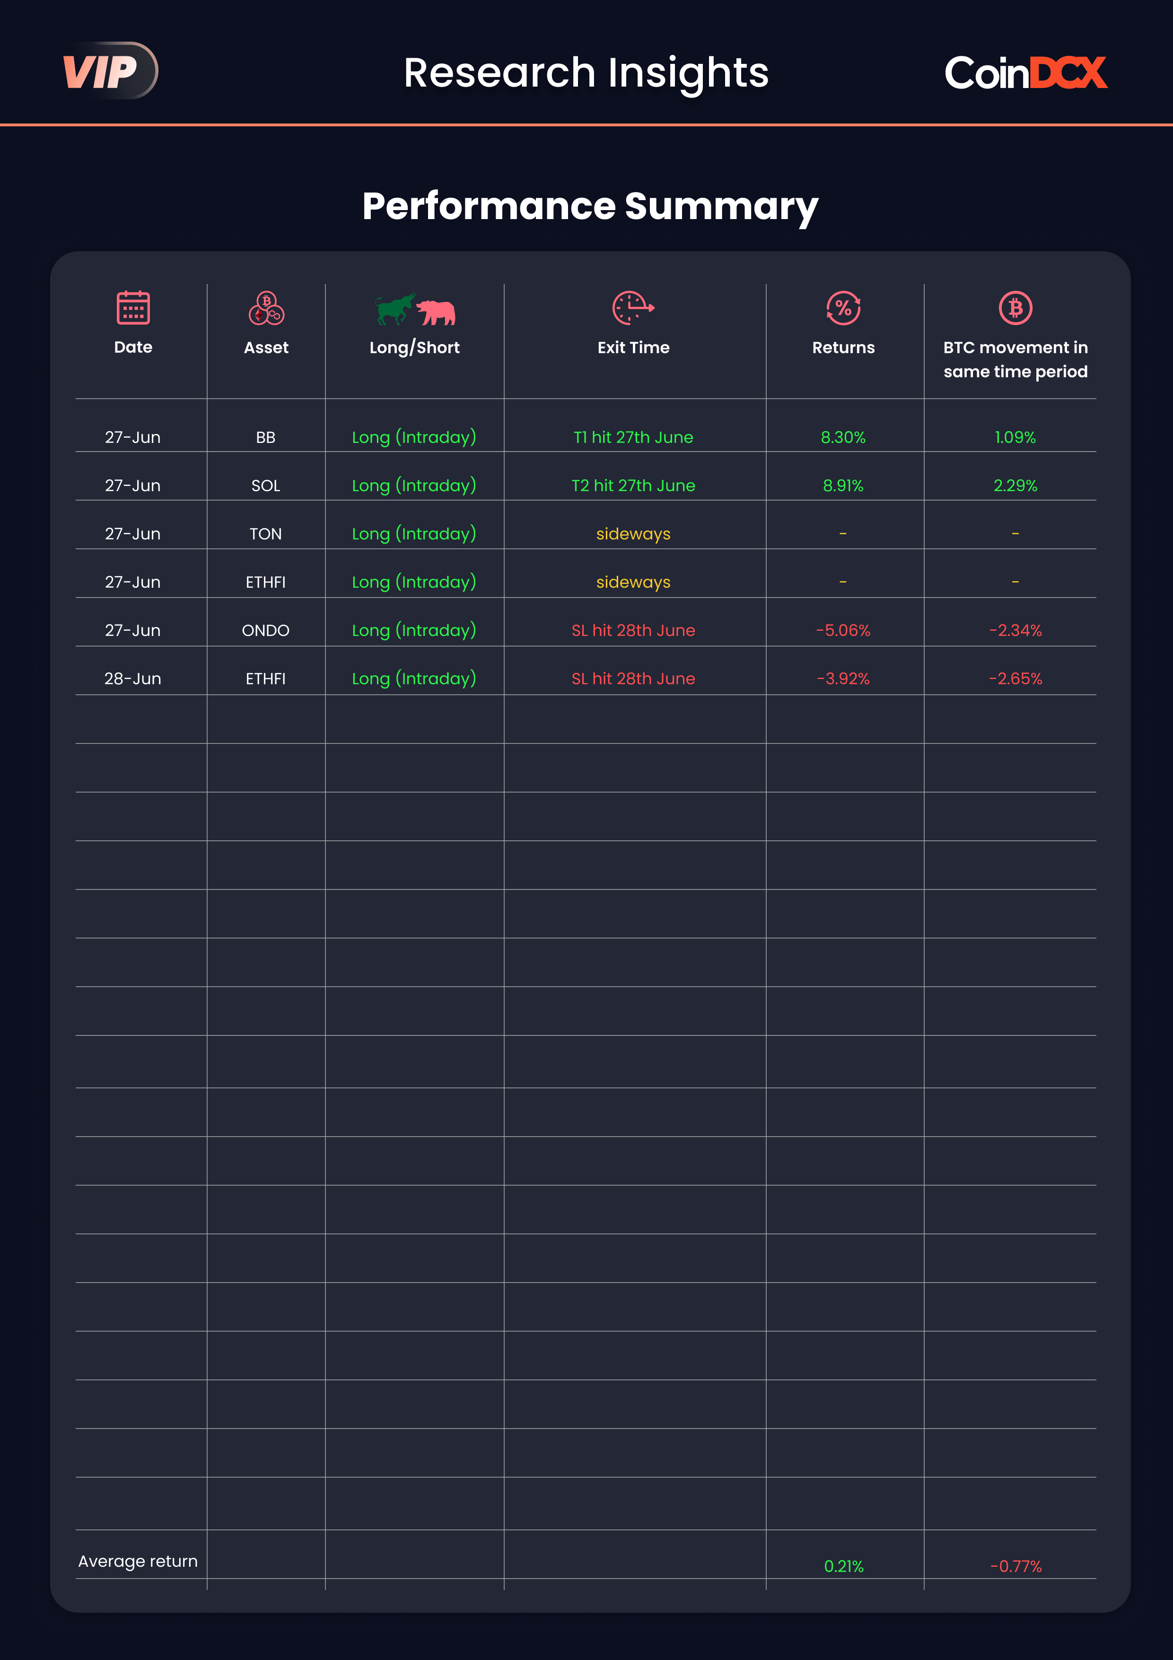1173x1660 pixels.
Task: Click the calendar icon above Date
Action: click(133, 308)
